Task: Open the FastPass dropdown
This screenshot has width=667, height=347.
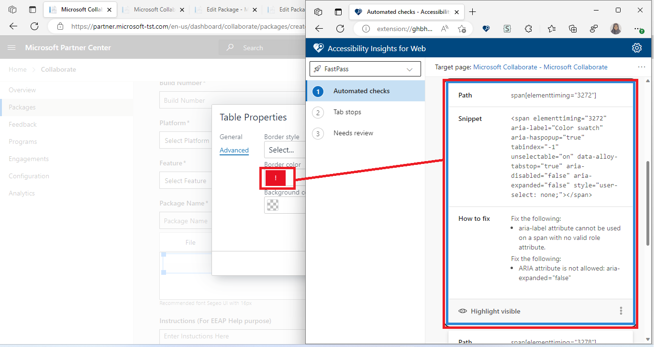Action: 365,69
